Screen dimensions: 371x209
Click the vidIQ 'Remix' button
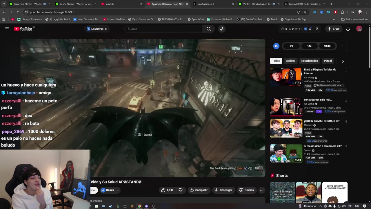point(108,190)
